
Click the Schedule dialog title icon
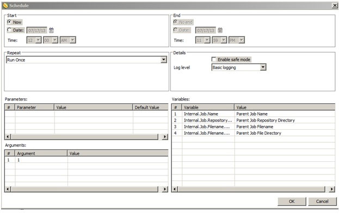[x=5, y=5]
